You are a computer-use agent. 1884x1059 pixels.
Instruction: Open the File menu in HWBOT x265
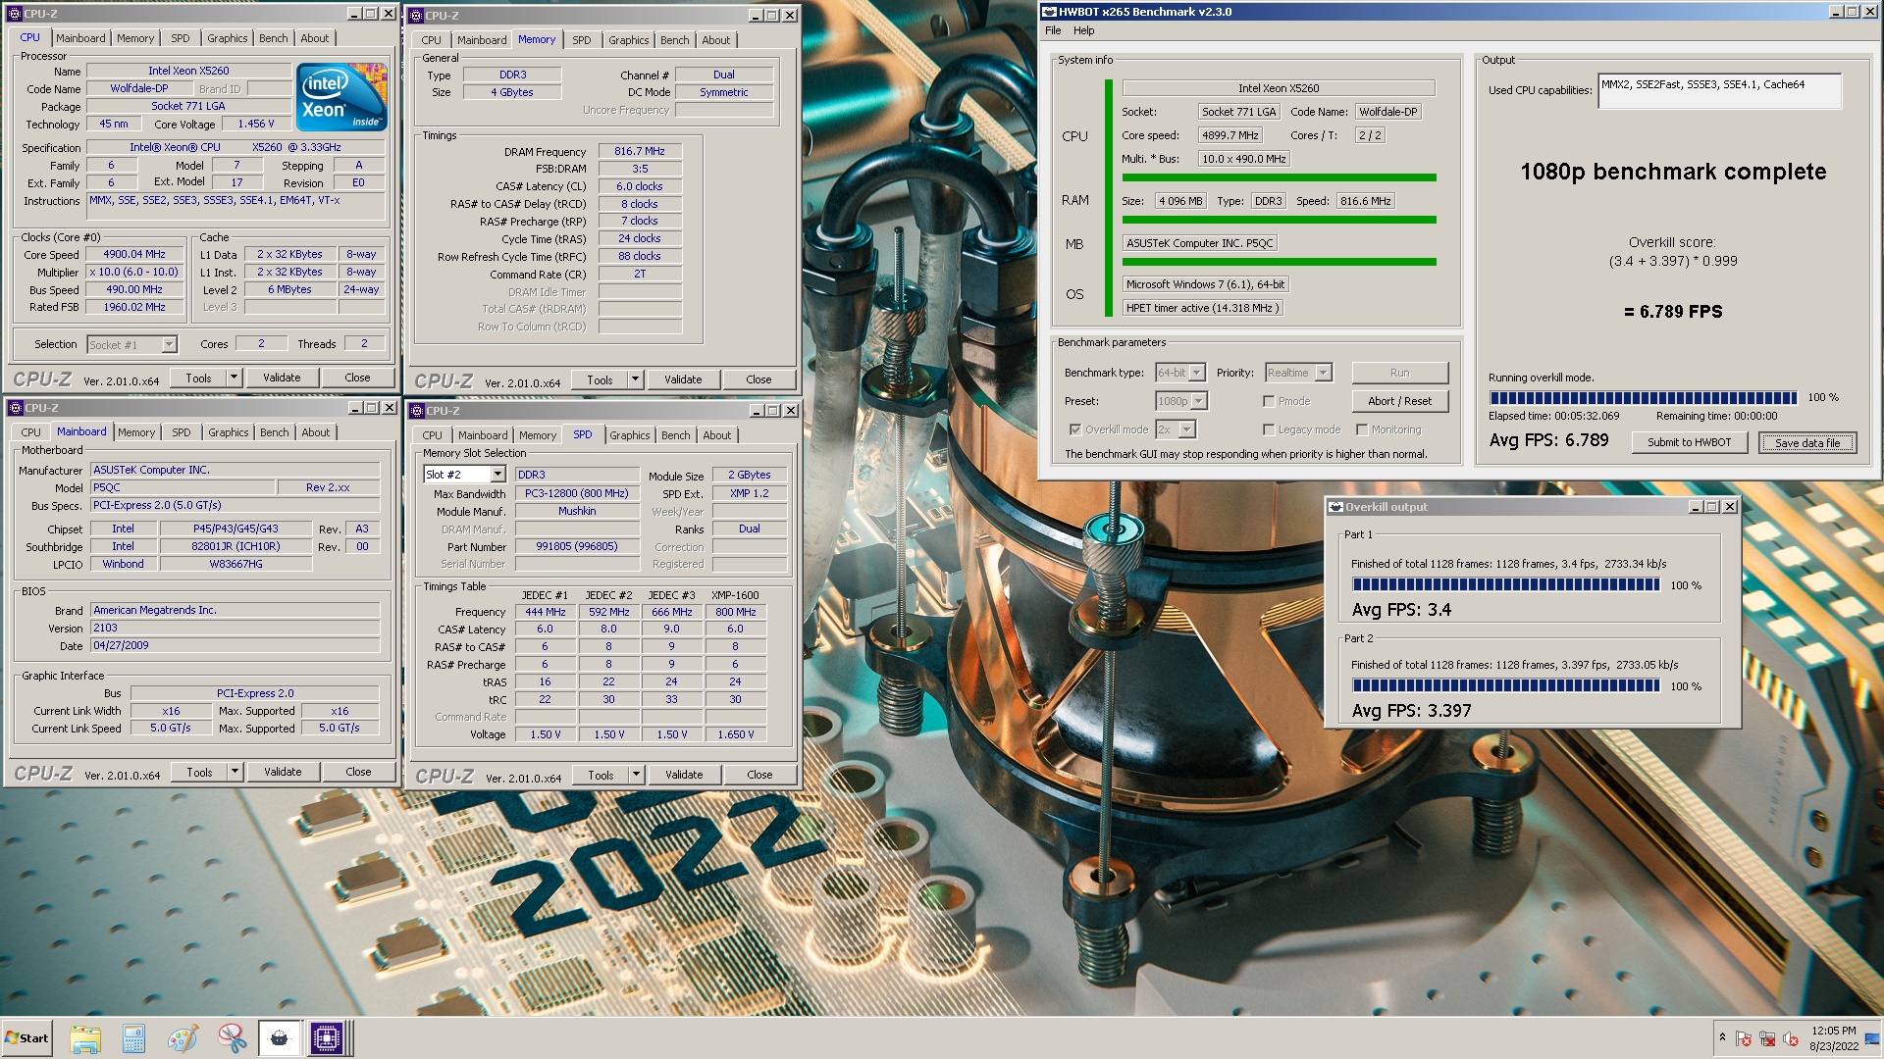click(1053, 30)
